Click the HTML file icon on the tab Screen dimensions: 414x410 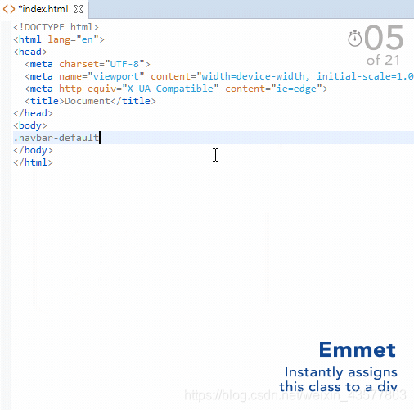9,9
